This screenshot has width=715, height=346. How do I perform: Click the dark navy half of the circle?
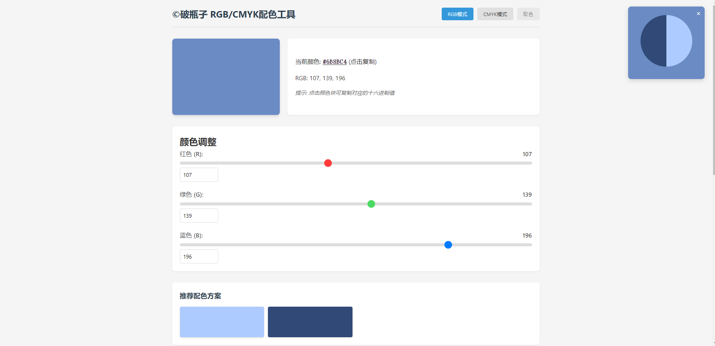(653, 41)
